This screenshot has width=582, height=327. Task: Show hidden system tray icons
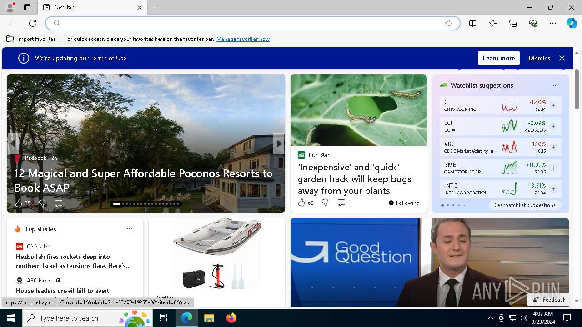pos(490,318)
